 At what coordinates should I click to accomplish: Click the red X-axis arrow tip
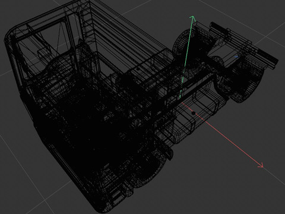[261, 165]
